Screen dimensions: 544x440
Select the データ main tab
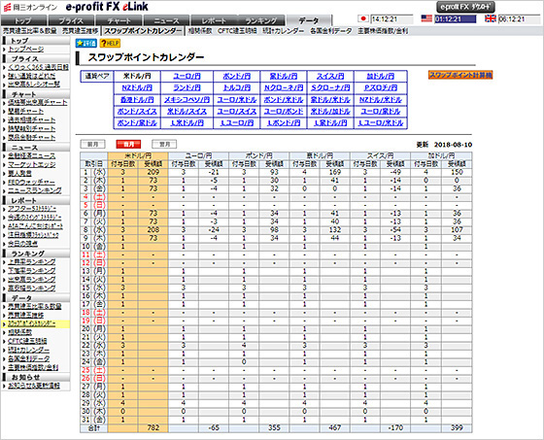(309, 20)
